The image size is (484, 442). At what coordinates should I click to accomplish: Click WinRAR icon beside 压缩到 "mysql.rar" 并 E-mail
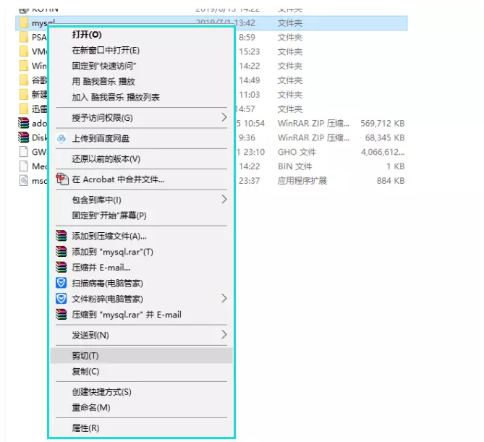pyautogui.click(x=61, y=315)
